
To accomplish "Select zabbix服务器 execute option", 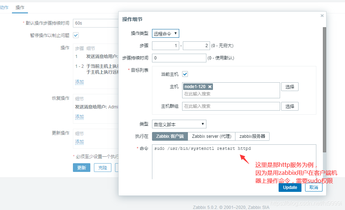I will (252, 136).
